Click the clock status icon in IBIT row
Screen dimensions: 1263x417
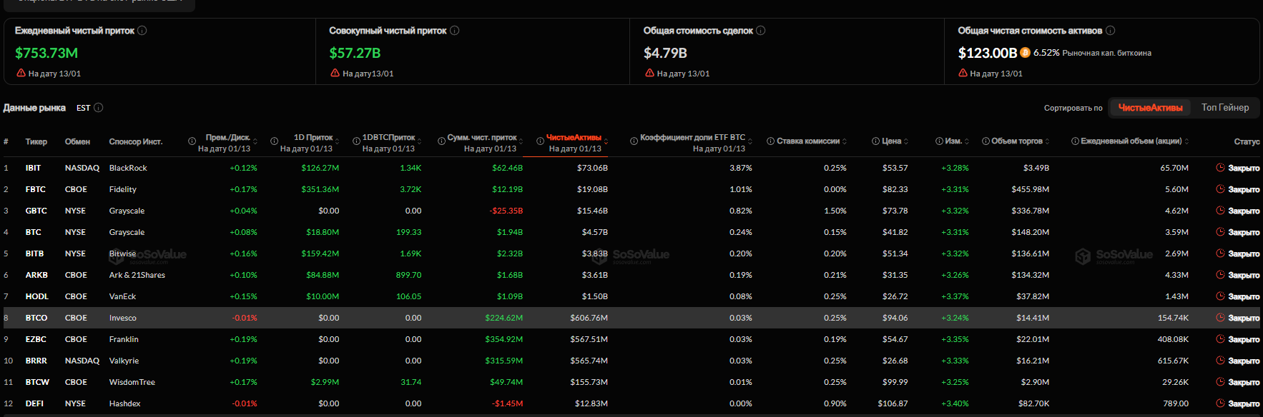[1220, 168]
